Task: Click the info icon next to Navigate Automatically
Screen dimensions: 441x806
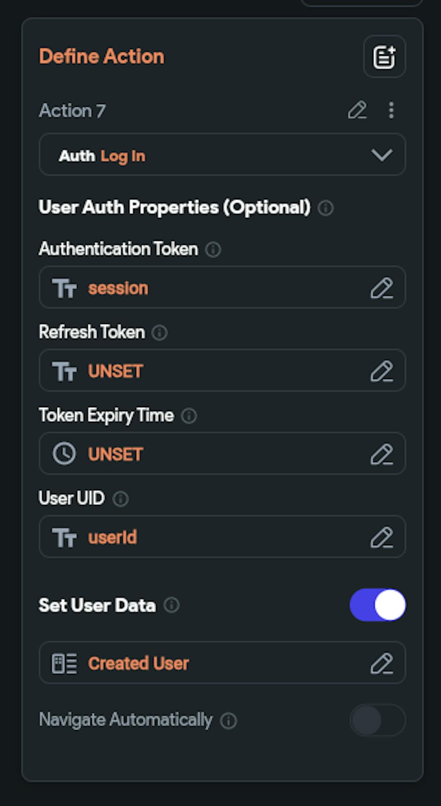Action: (x=228, y=720)
